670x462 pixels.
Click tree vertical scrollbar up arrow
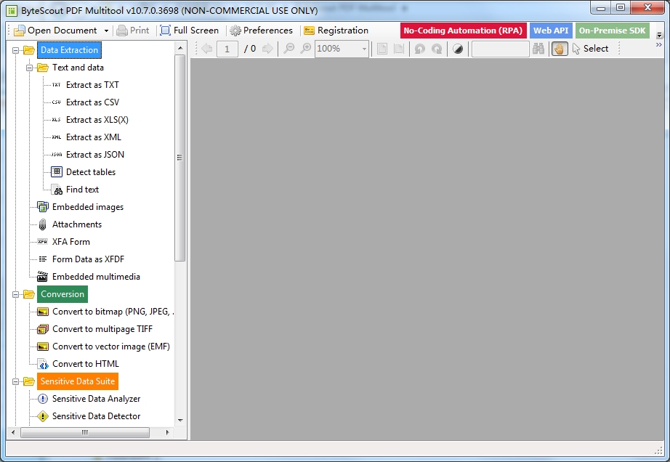pyautogui.click(x=180, y=48)
